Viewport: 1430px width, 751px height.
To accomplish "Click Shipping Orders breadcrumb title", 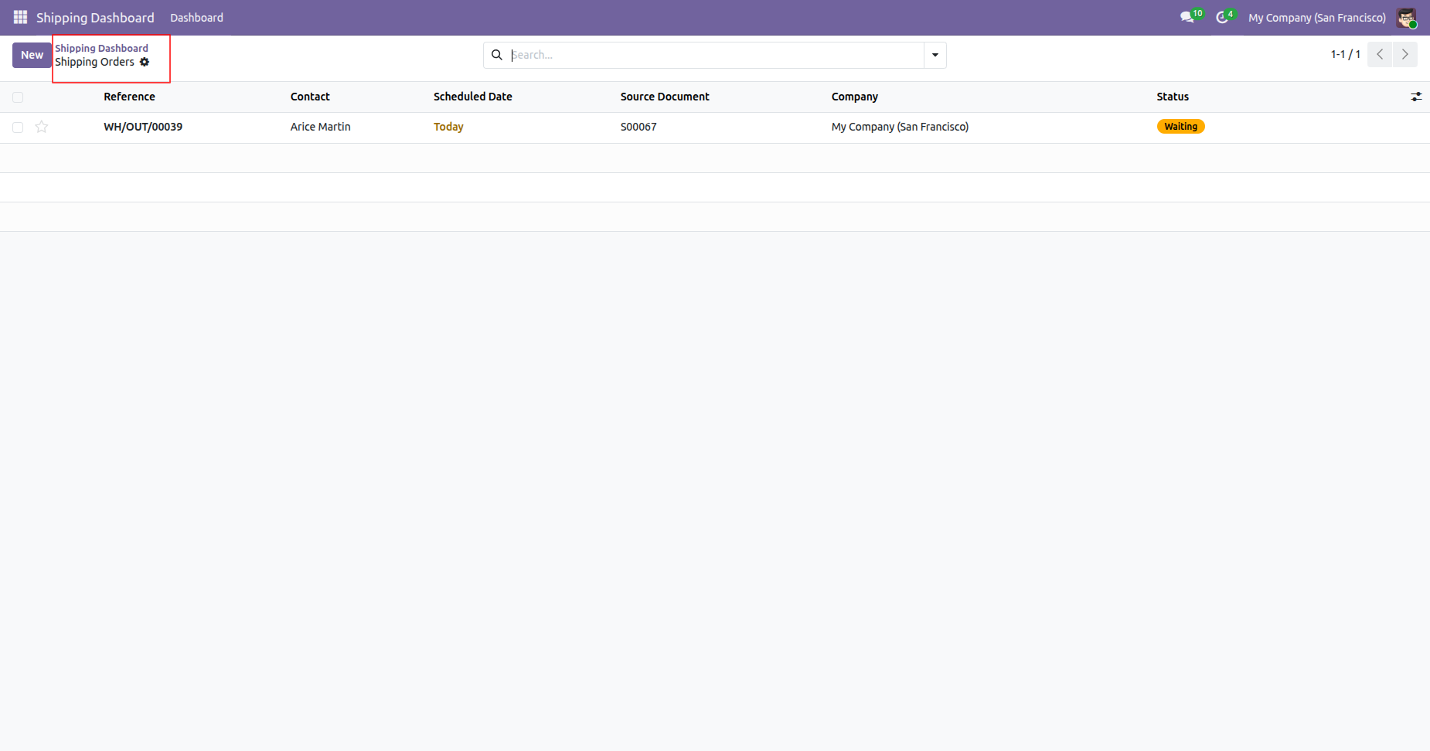I will pos(94,62).
